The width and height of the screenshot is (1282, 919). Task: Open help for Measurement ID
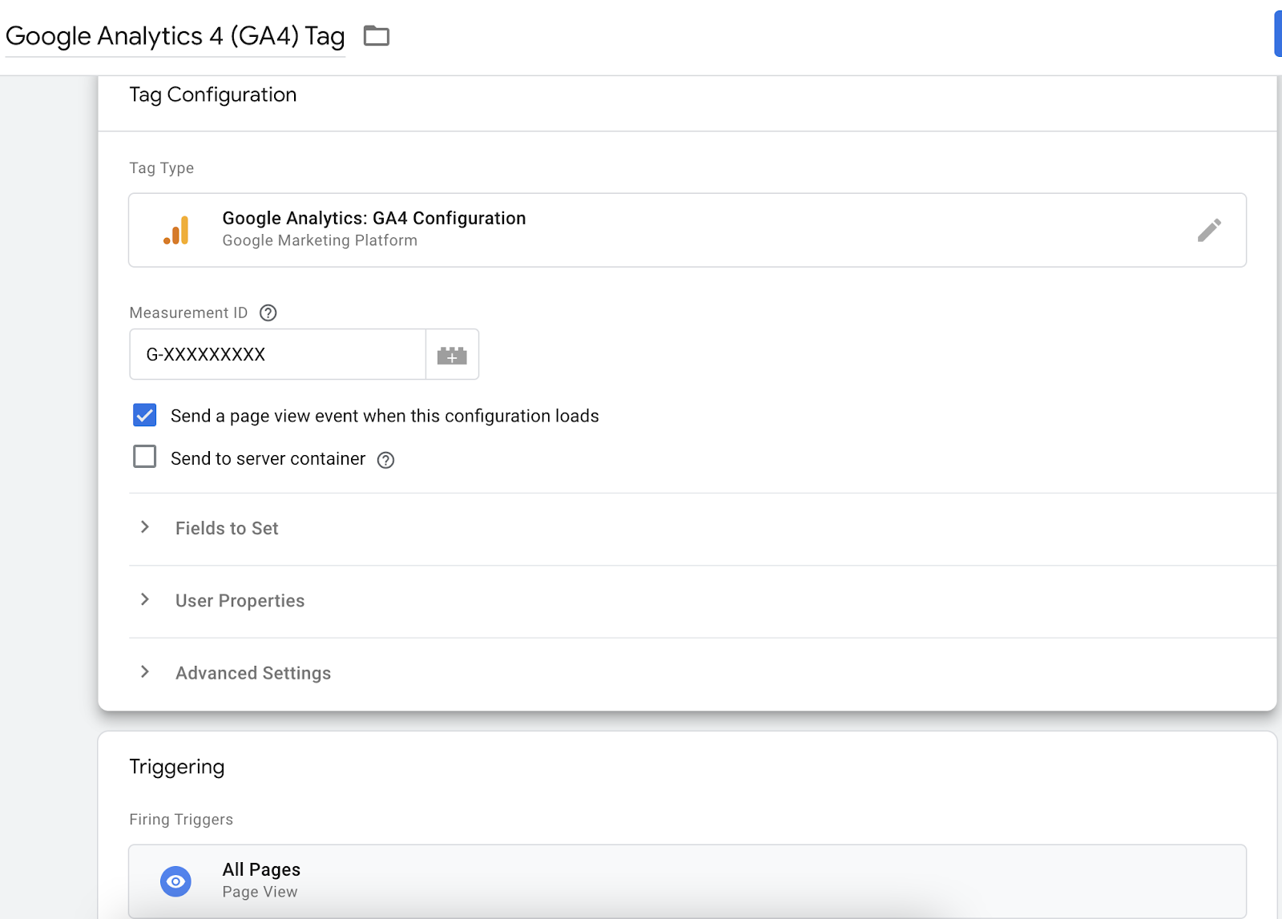point(268,313)
